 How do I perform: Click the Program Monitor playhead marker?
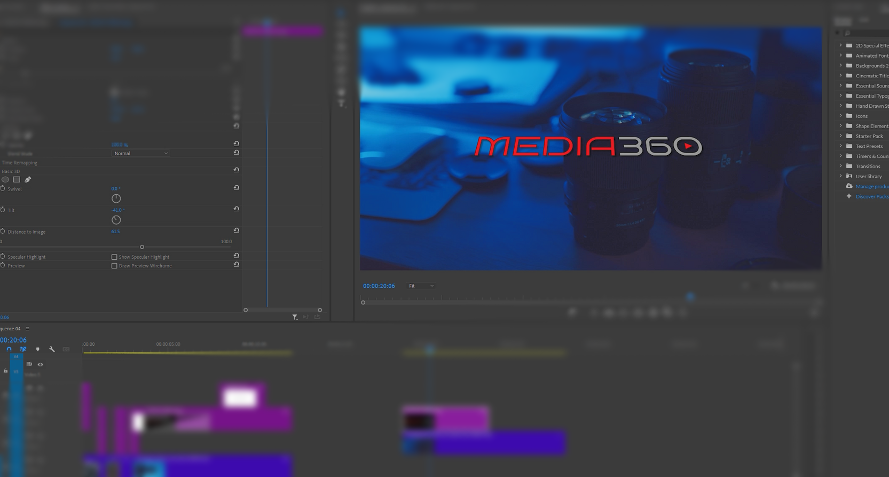[x=690, y=297]
